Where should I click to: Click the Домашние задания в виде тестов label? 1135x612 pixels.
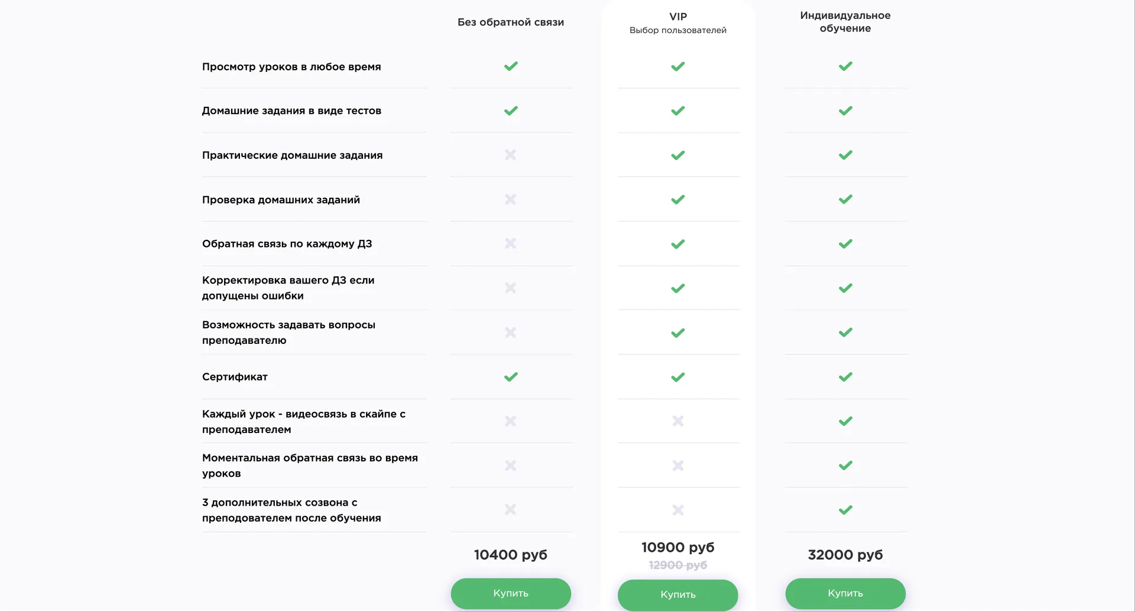click(291, 111)
